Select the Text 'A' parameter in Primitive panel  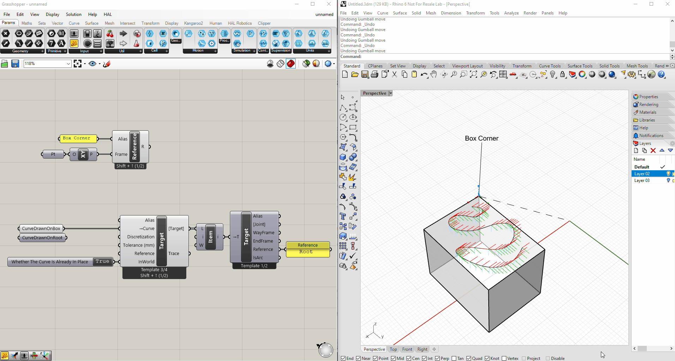click(61, 43)
